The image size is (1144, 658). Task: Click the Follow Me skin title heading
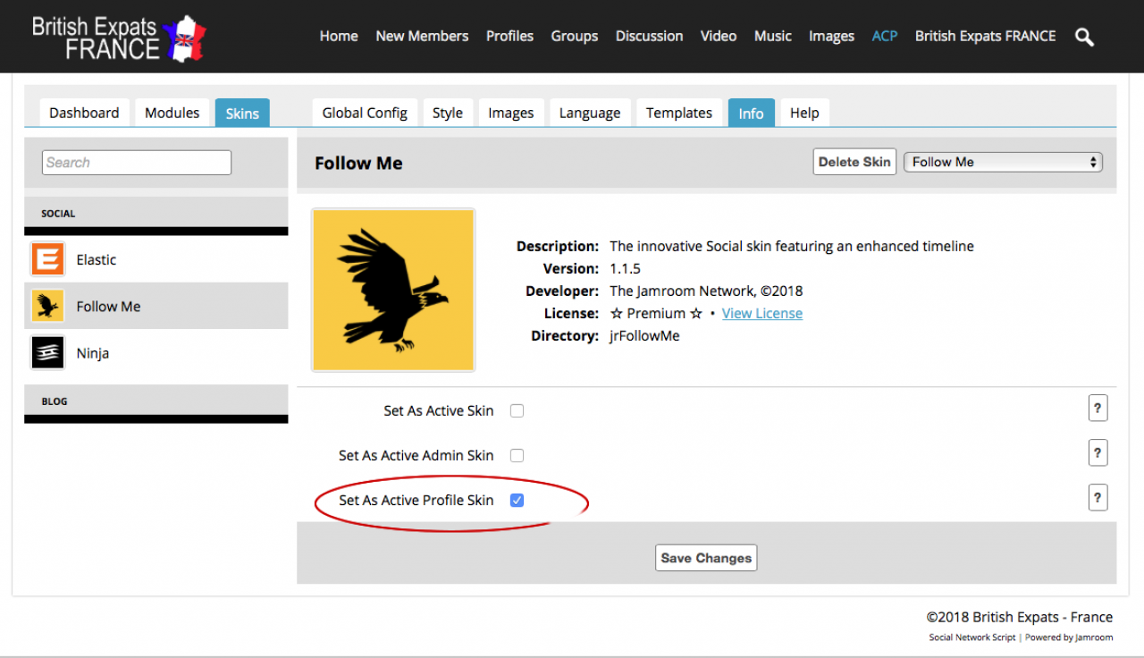pyautogui.click(x=358, y=163)
